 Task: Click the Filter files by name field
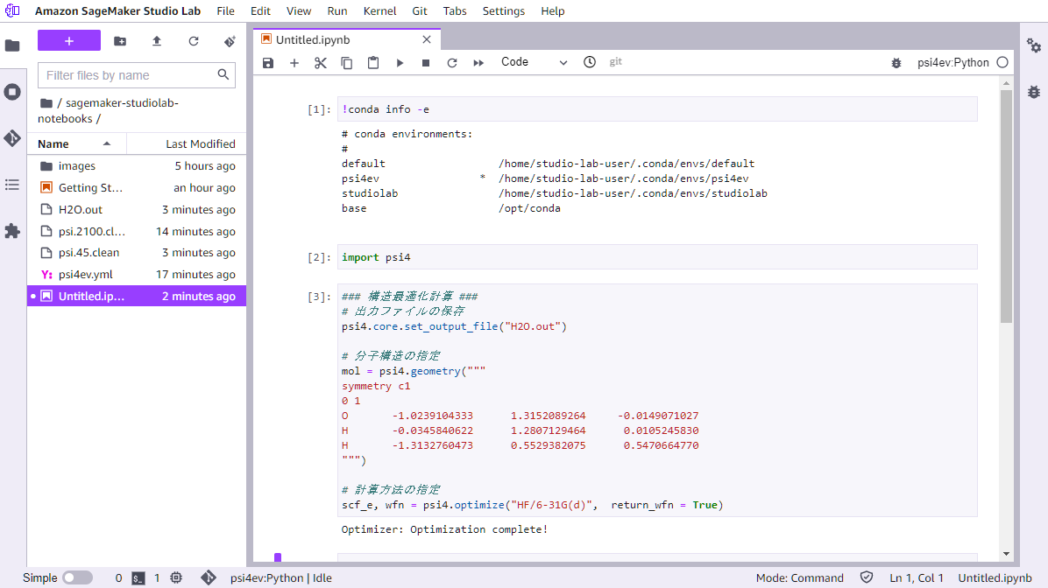137,75
